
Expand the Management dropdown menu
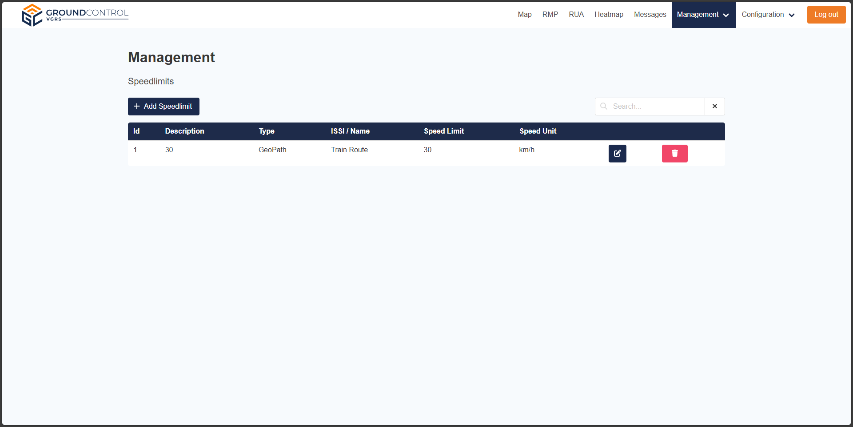[x=703, y=15]
